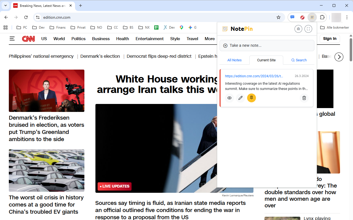This screenshot has height=220, width=353.
Task: Open NotePin's bug report icon
Action: (298, 29)
